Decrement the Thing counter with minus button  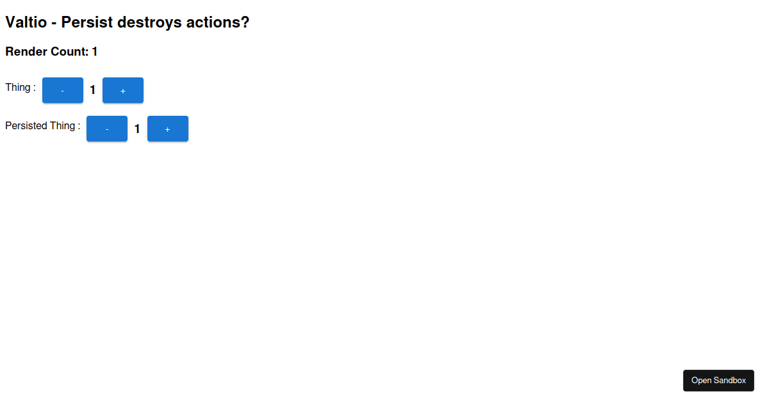(x=63, y=90)
